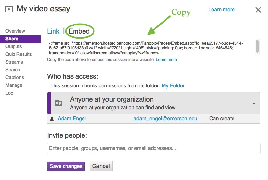Open the Captions section

pos(15,77)
